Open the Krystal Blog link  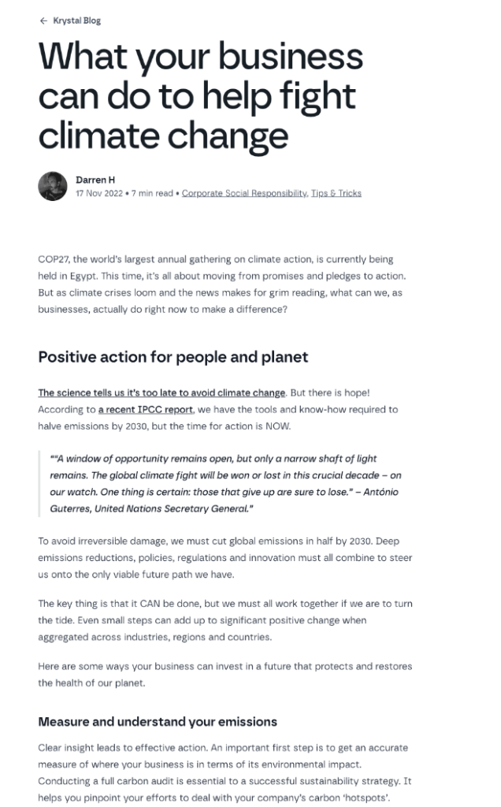(76, 20)
